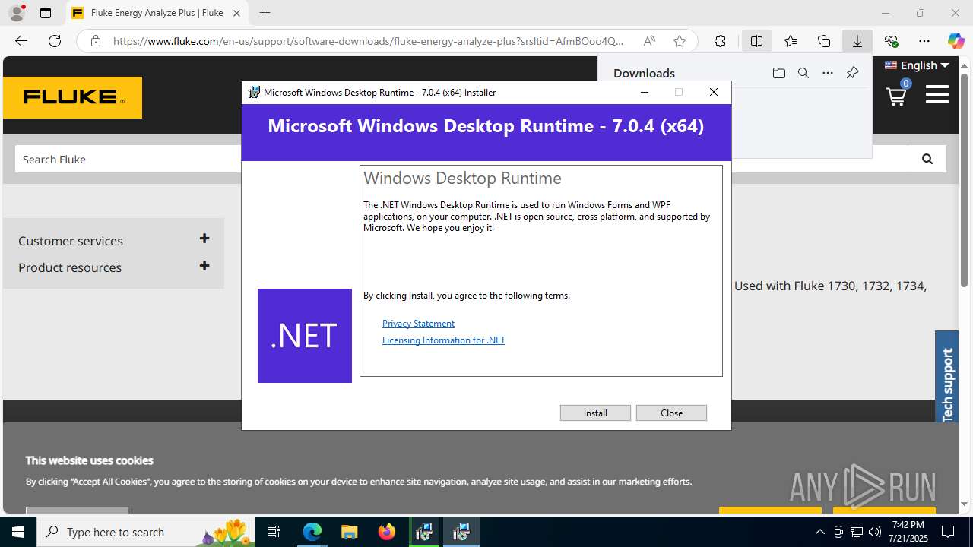View site information lock icon
The image size is (973, 547).
(x=96, y=41)
